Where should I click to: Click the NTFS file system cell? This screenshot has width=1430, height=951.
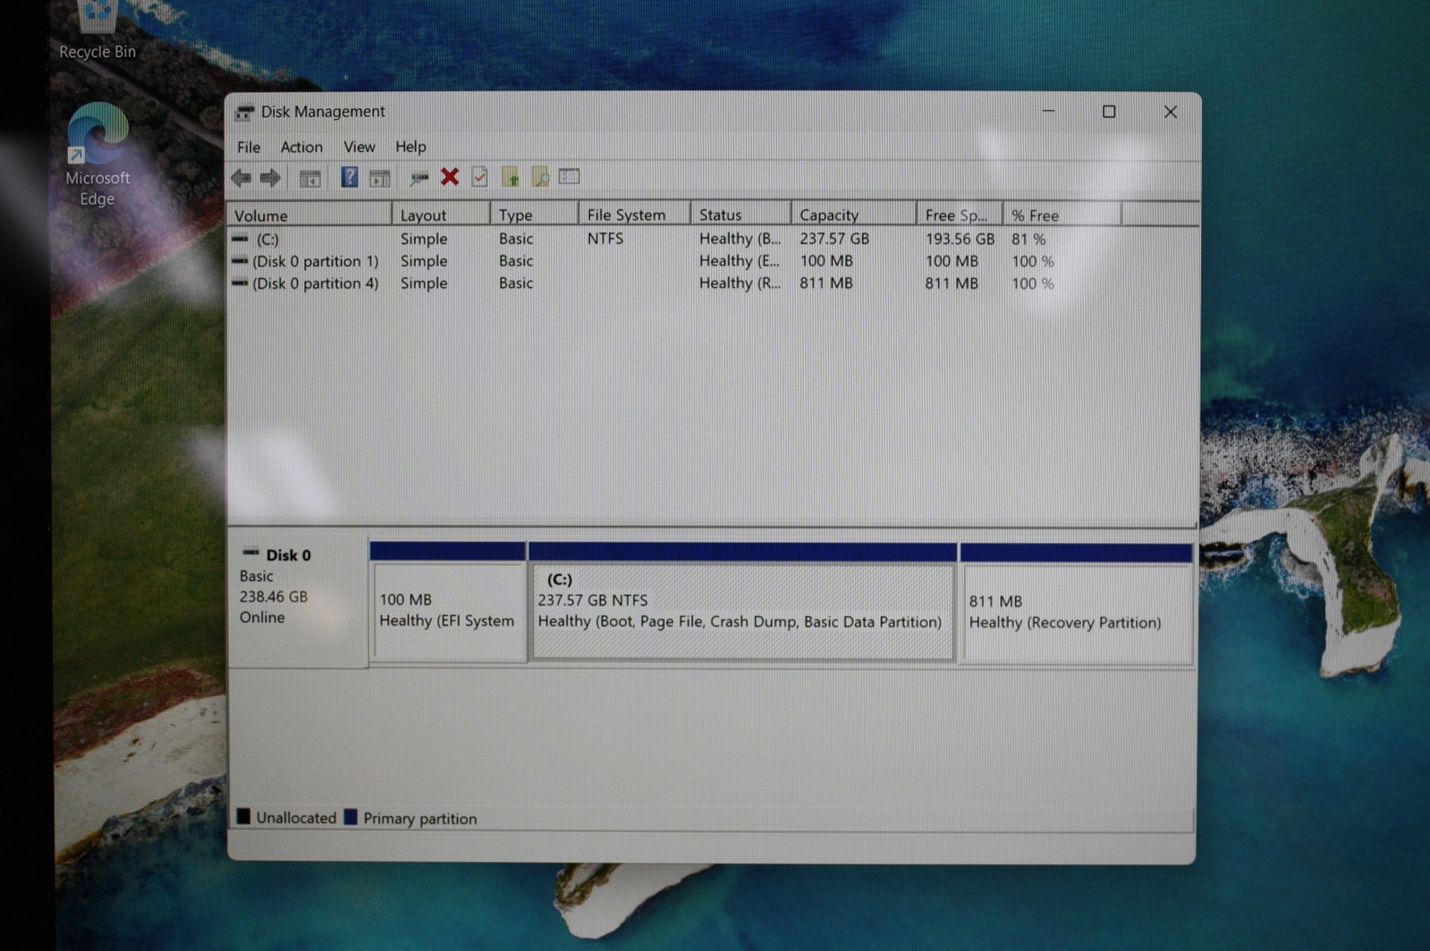[605, 239]
